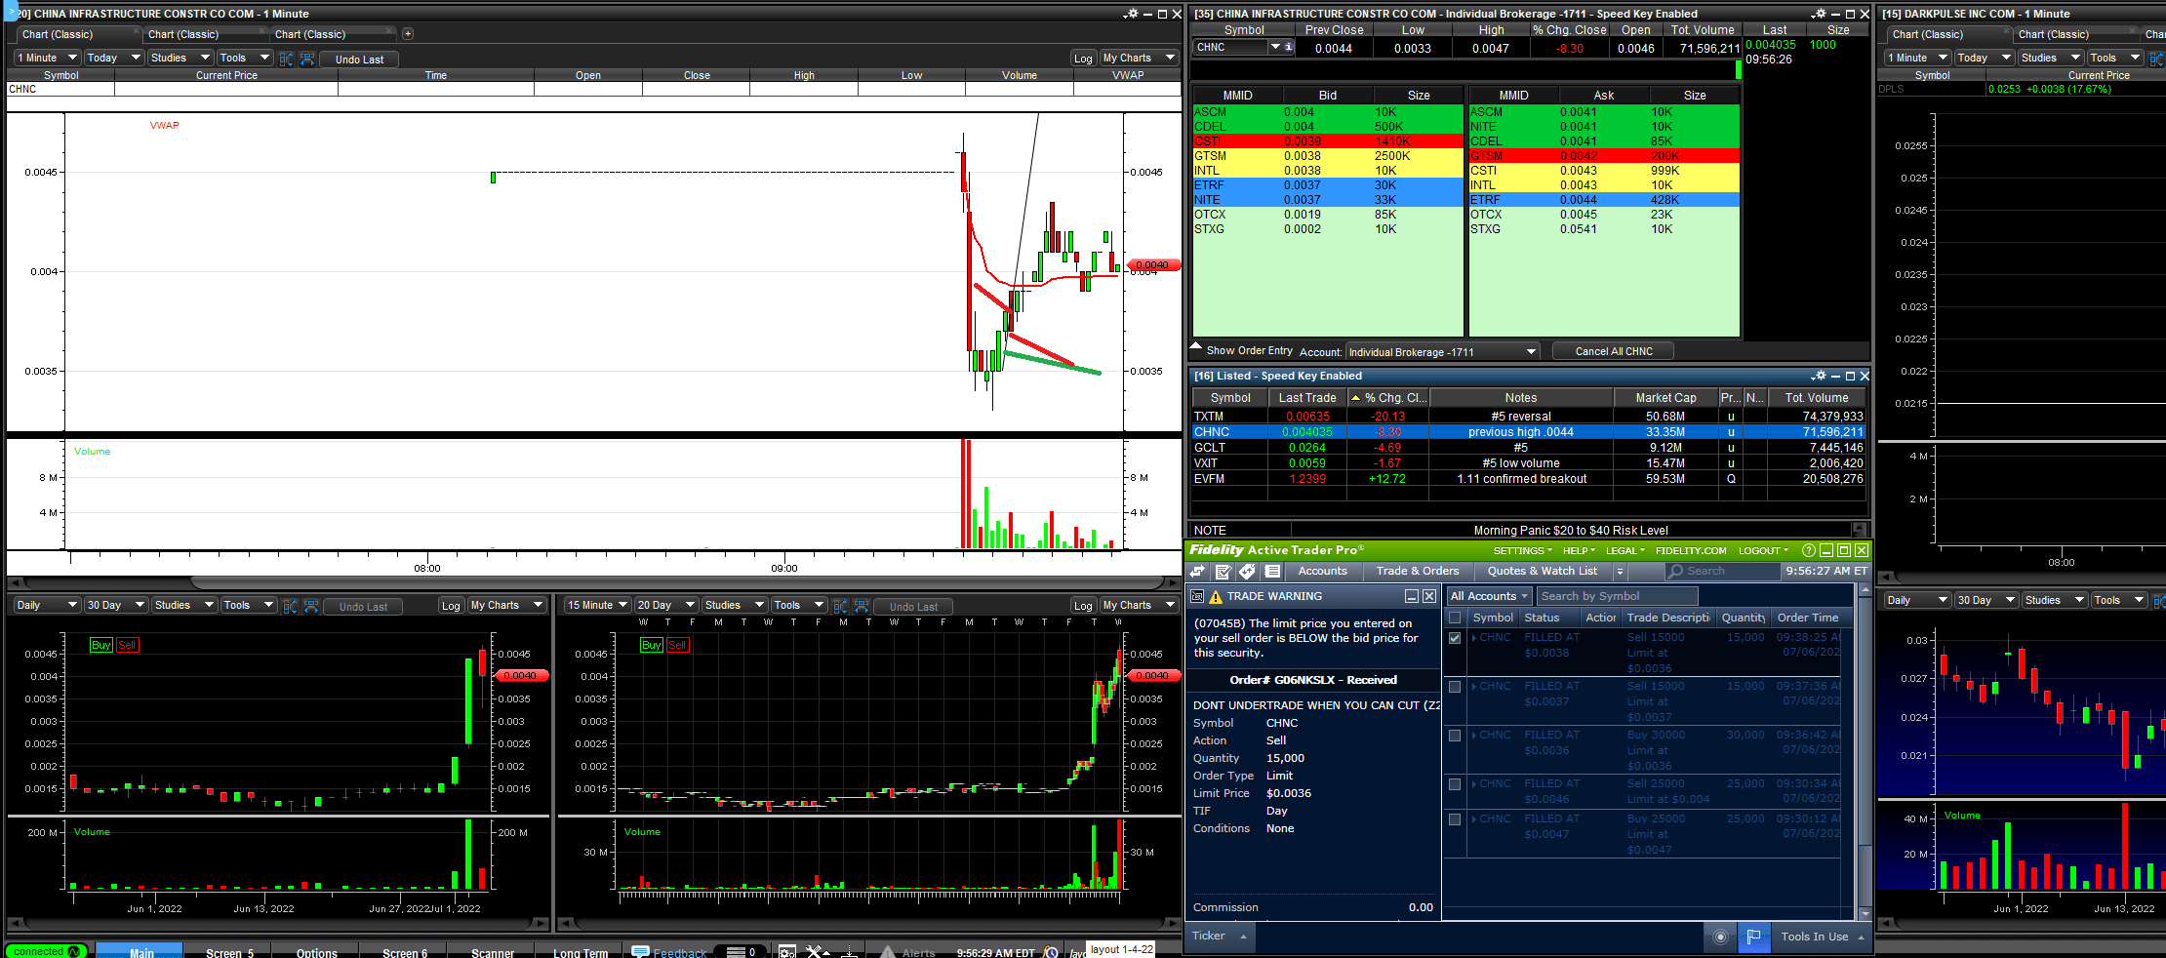The image size is (2166, 958).
Task: Open the Accounts menu in Fidelity
Action: point(1322,572)
